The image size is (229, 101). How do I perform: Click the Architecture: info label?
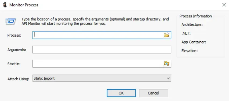tap(192, 25)
